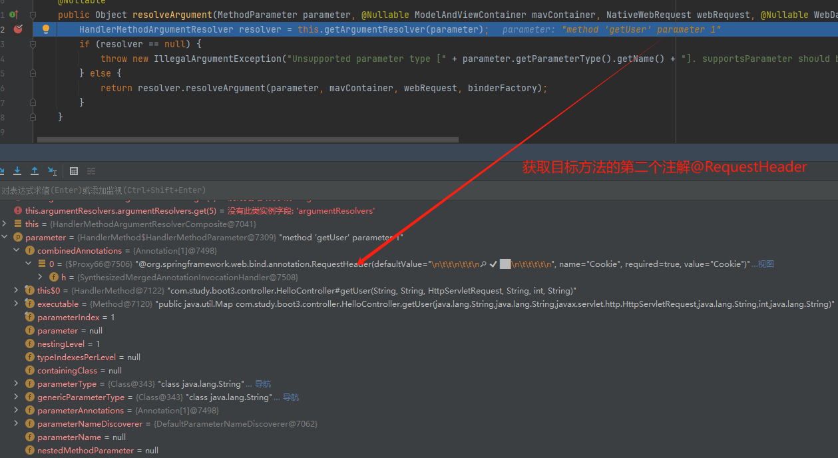838x458 pixels.
Task: Select the 'typeIndexesPerLevel = null' row
Action: [x=419, y=357]
